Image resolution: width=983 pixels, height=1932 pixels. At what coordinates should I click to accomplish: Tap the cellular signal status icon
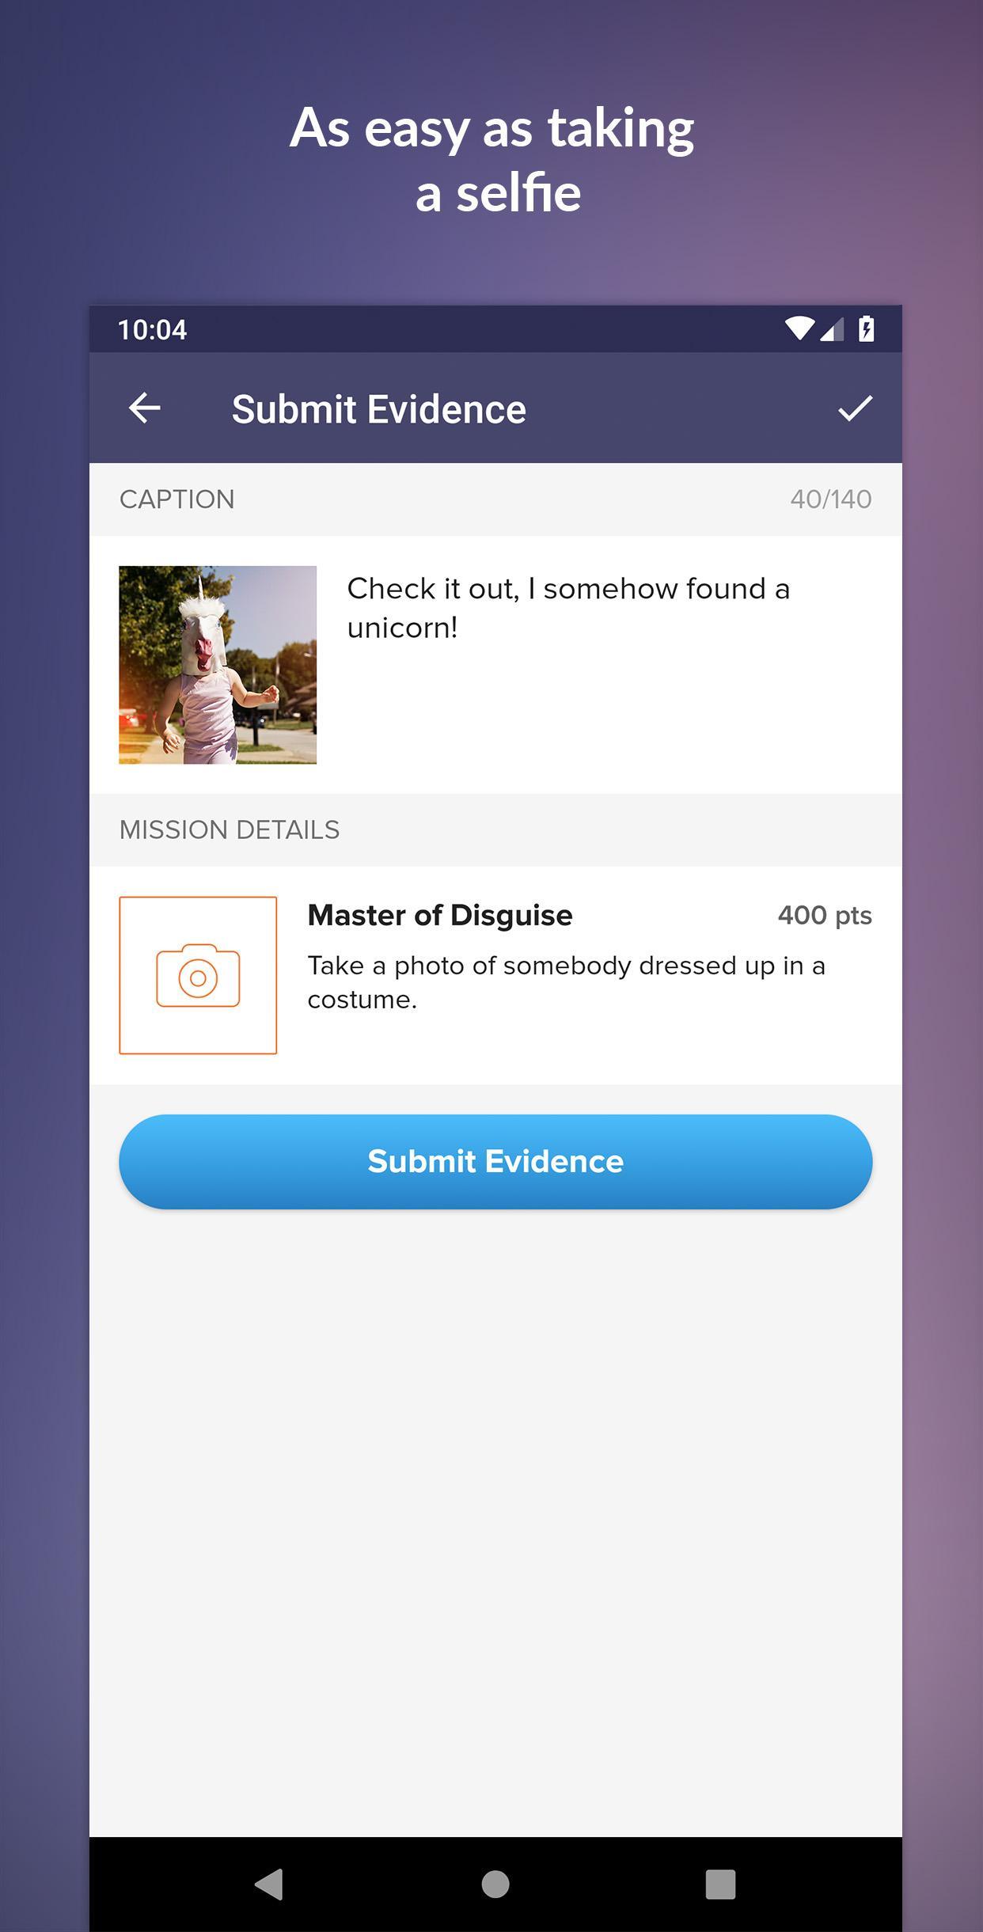pyautogui.click(x=832, y=328)
